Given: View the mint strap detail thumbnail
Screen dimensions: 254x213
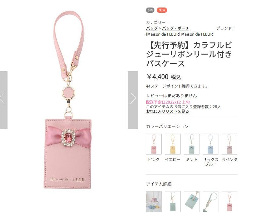Looking at the screenshot, I should click(211, 202).
